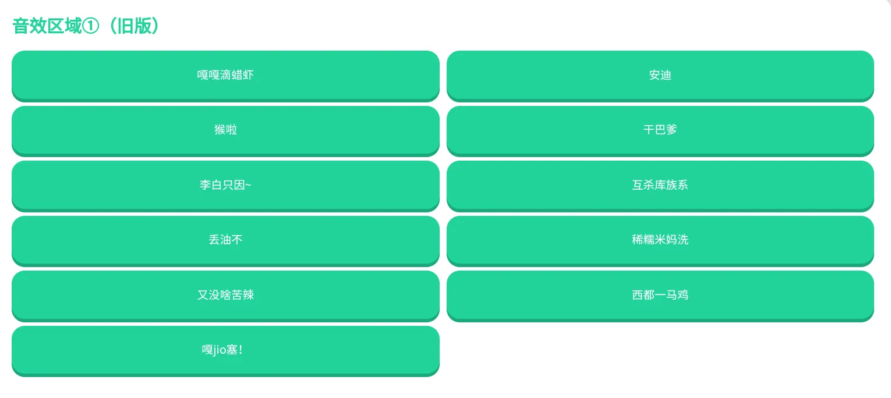Click the 李白只因~ button
The width and height of the screenshot is (891, 398).
(x=225, y=185)
